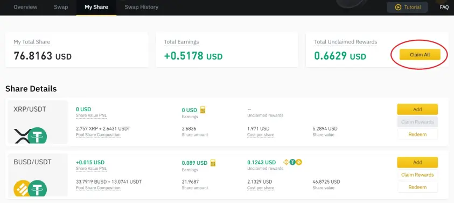This screenshot has height=203, width=454.
Task: Click Cost per share label in BUSD/USDT row
Action: point(261,188)
